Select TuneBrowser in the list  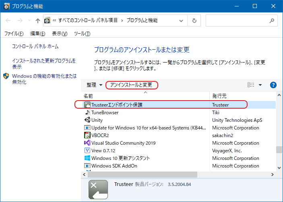(x=105, y=113)
